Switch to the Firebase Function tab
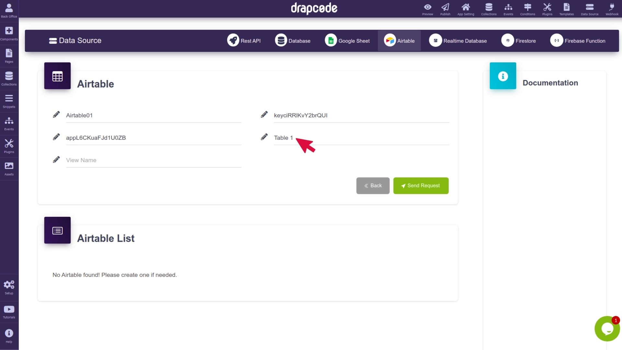The image size is (622, 350). [578, 41]
